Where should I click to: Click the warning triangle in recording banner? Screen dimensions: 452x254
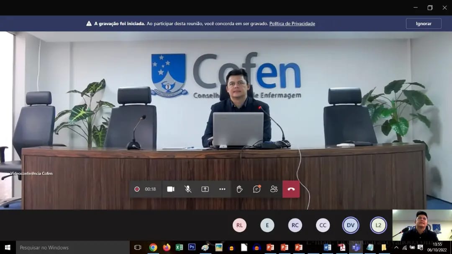[x=89, y=23]
